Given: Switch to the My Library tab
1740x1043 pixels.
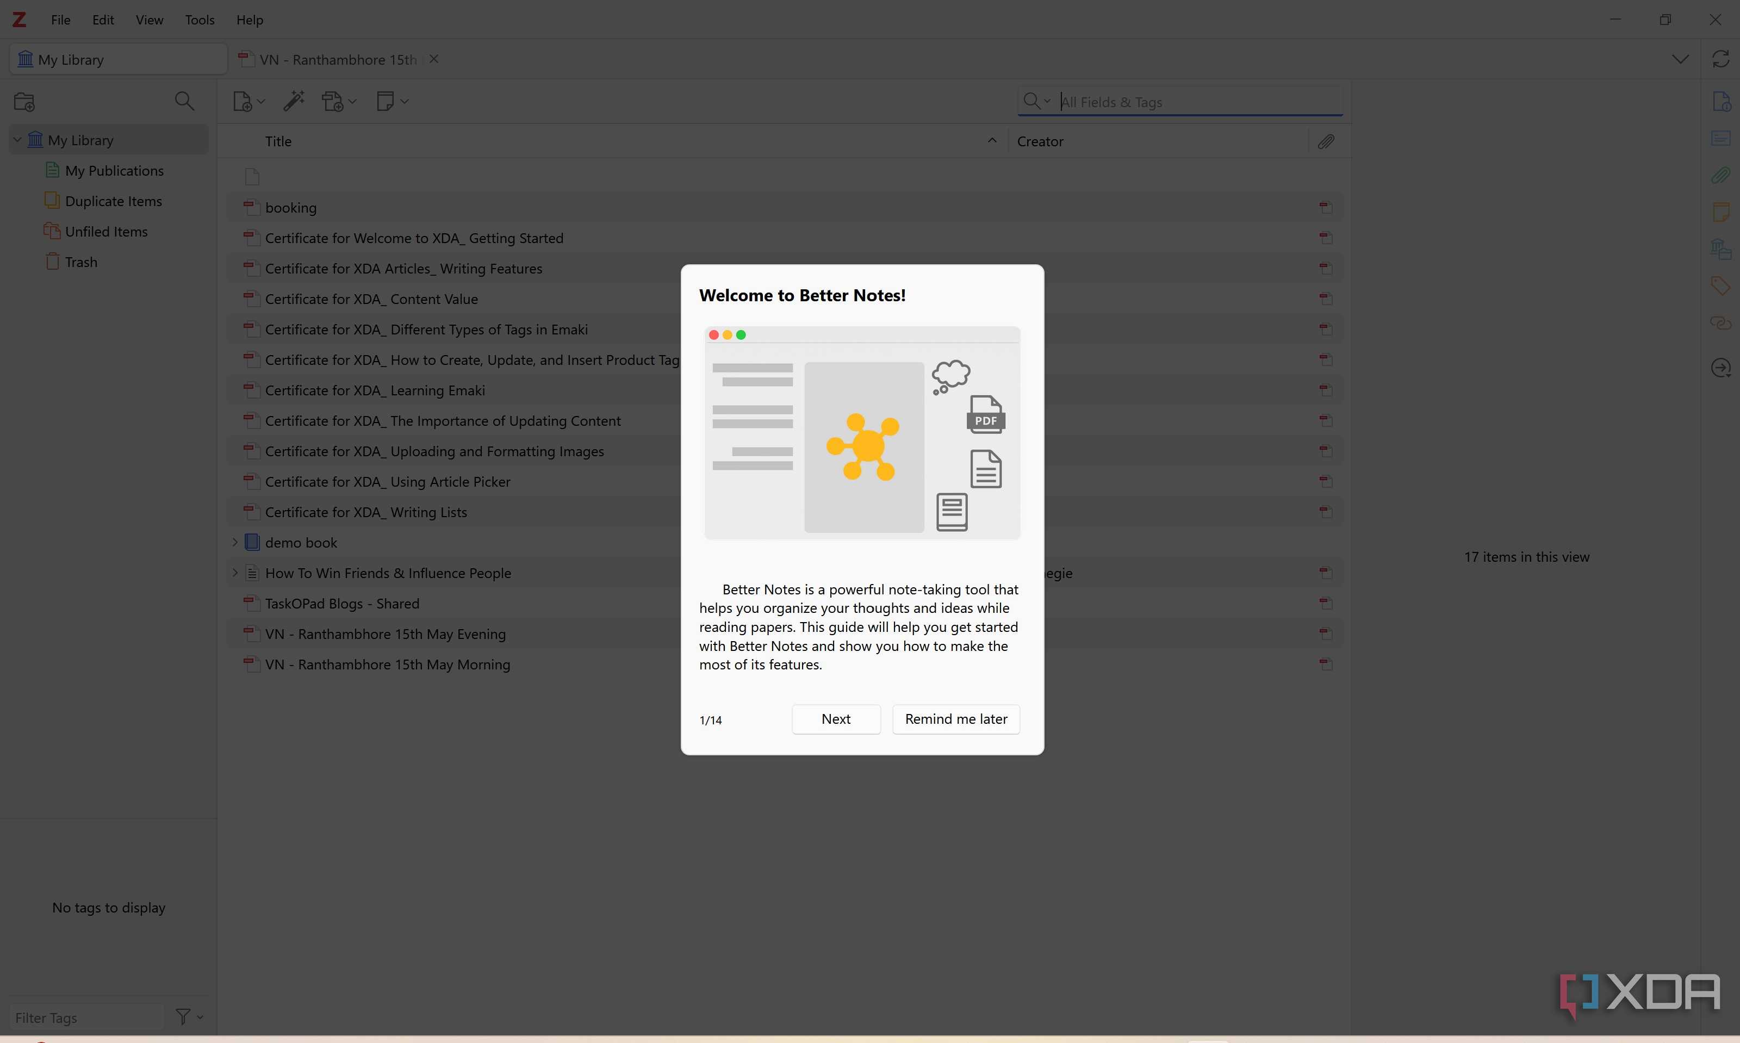Looking at the screenshot, I should tap(118, 59).
